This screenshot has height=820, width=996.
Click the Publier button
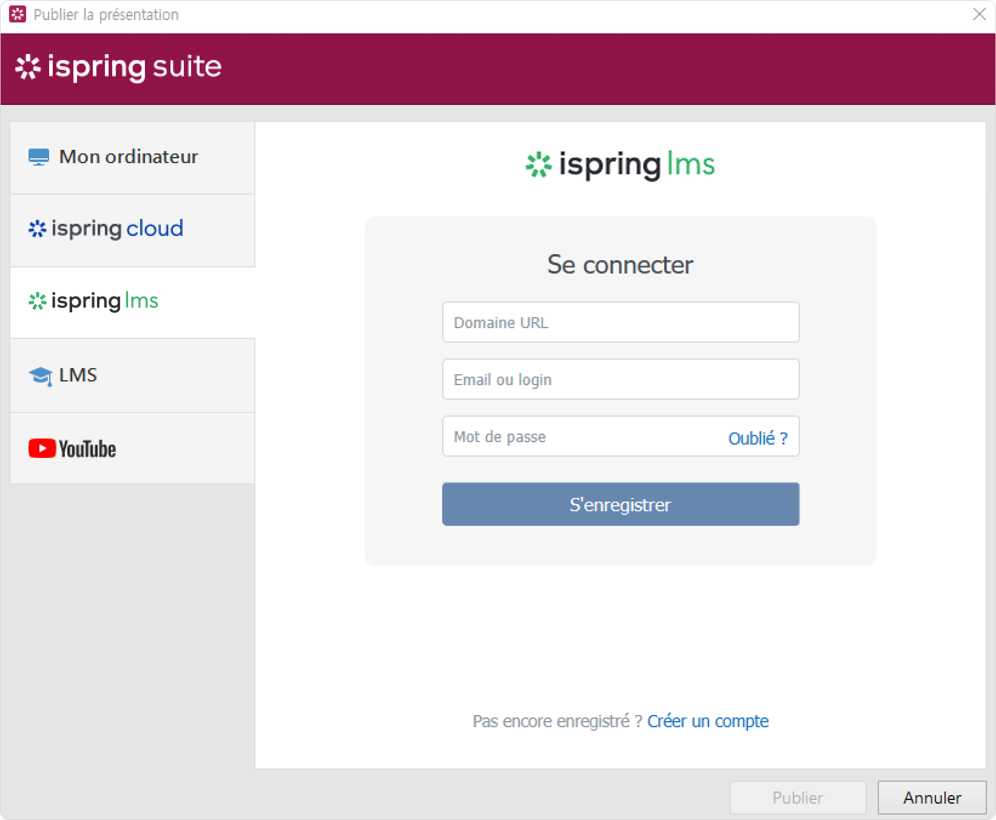point(797,798)
